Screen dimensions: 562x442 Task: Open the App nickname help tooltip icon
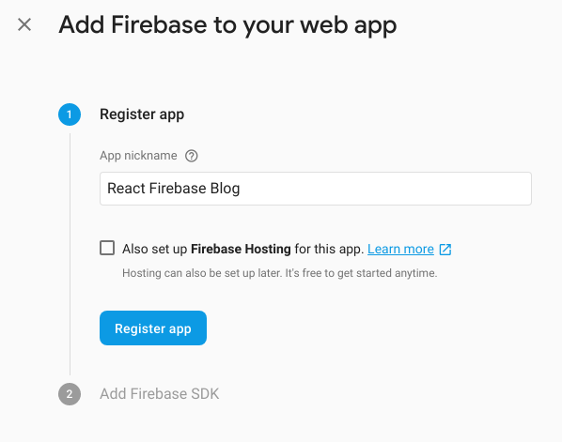tap(192, 156)
